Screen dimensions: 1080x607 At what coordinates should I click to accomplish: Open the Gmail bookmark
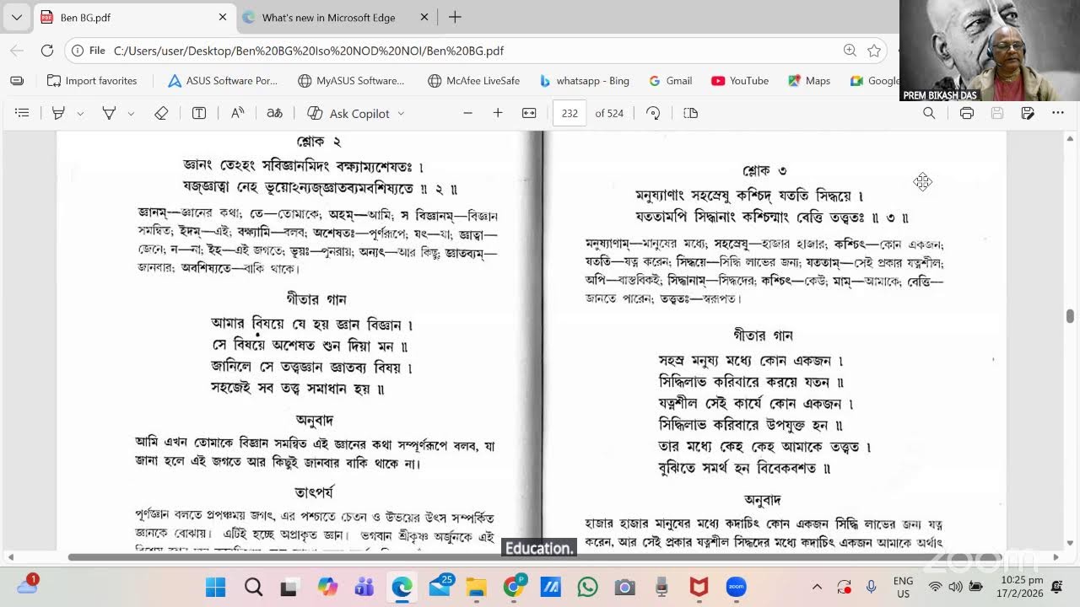[x=670, y=81]
